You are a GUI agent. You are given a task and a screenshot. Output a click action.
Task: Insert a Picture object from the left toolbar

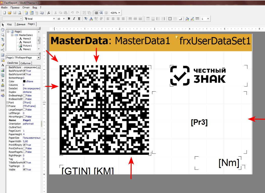point(3,70)
